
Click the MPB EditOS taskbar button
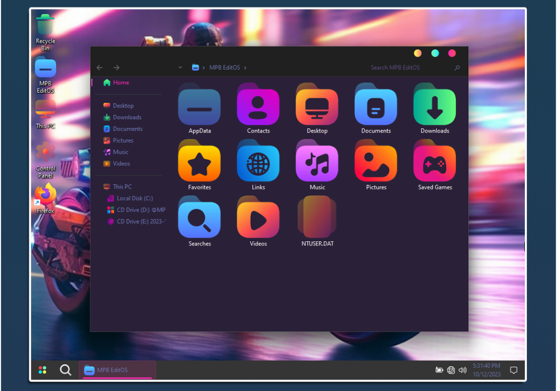(117, 370)
